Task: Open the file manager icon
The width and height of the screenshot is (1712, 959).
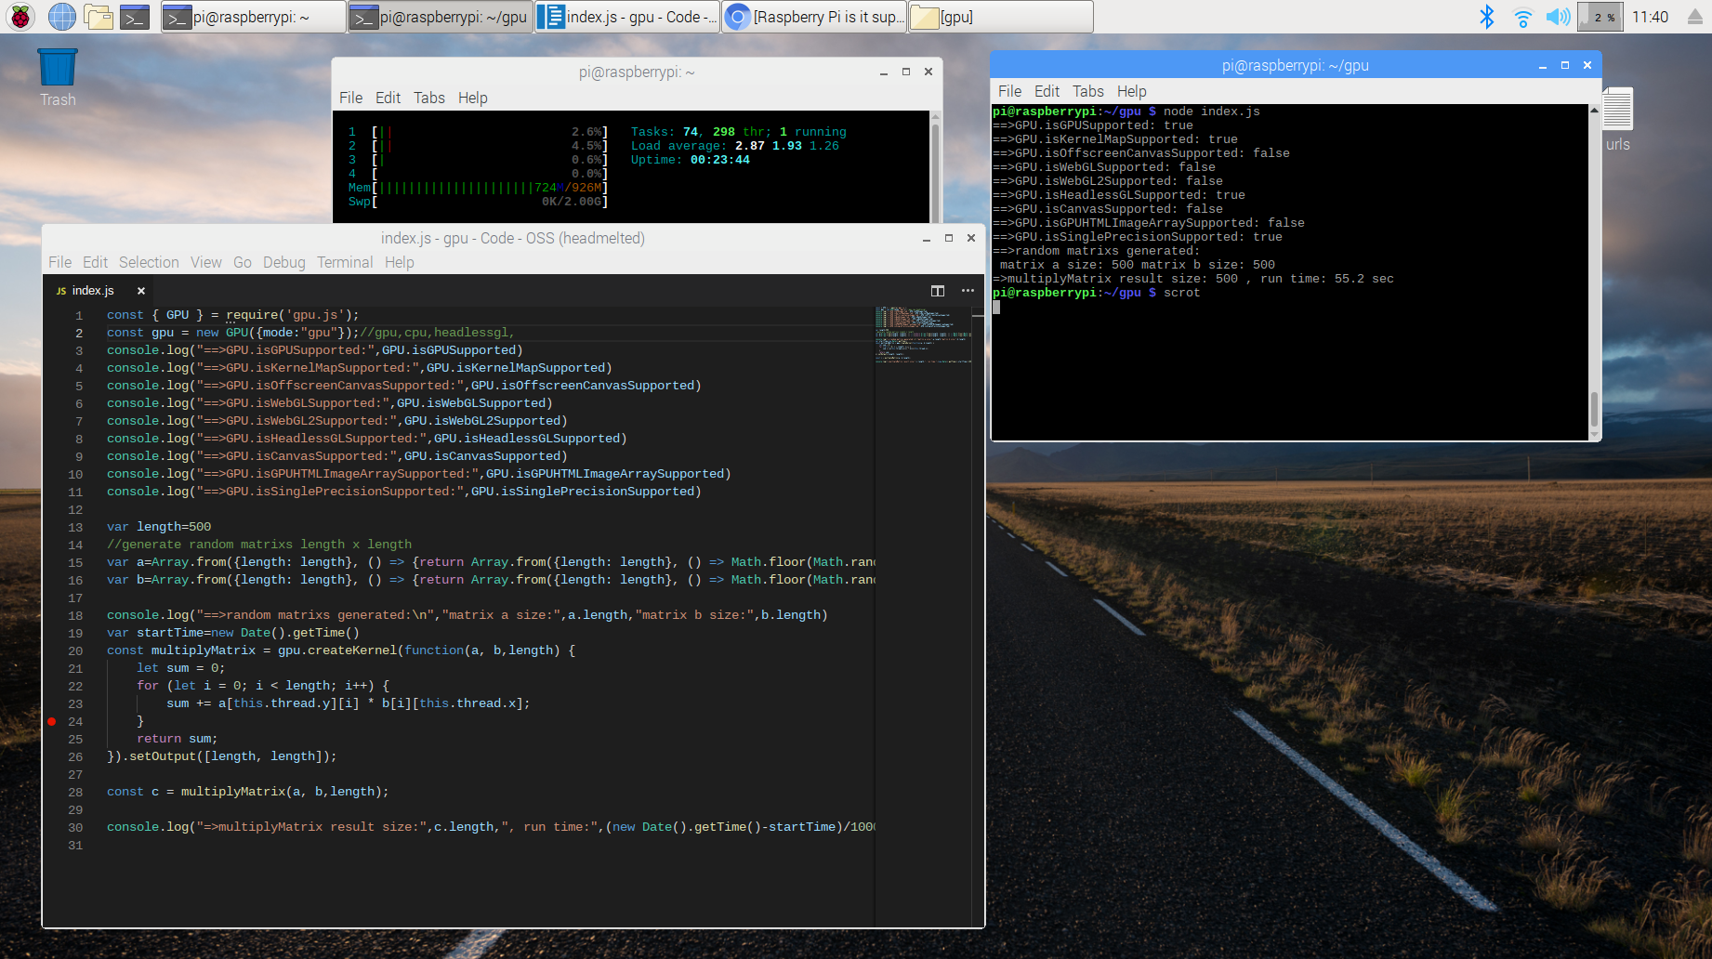Action: (99, 16)
